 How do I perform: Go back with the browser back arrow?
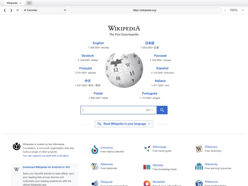pos(5,10)
